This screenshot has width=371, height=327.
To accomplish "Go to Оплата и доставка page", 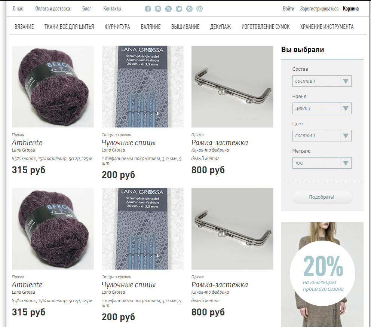I will [52, 9].
